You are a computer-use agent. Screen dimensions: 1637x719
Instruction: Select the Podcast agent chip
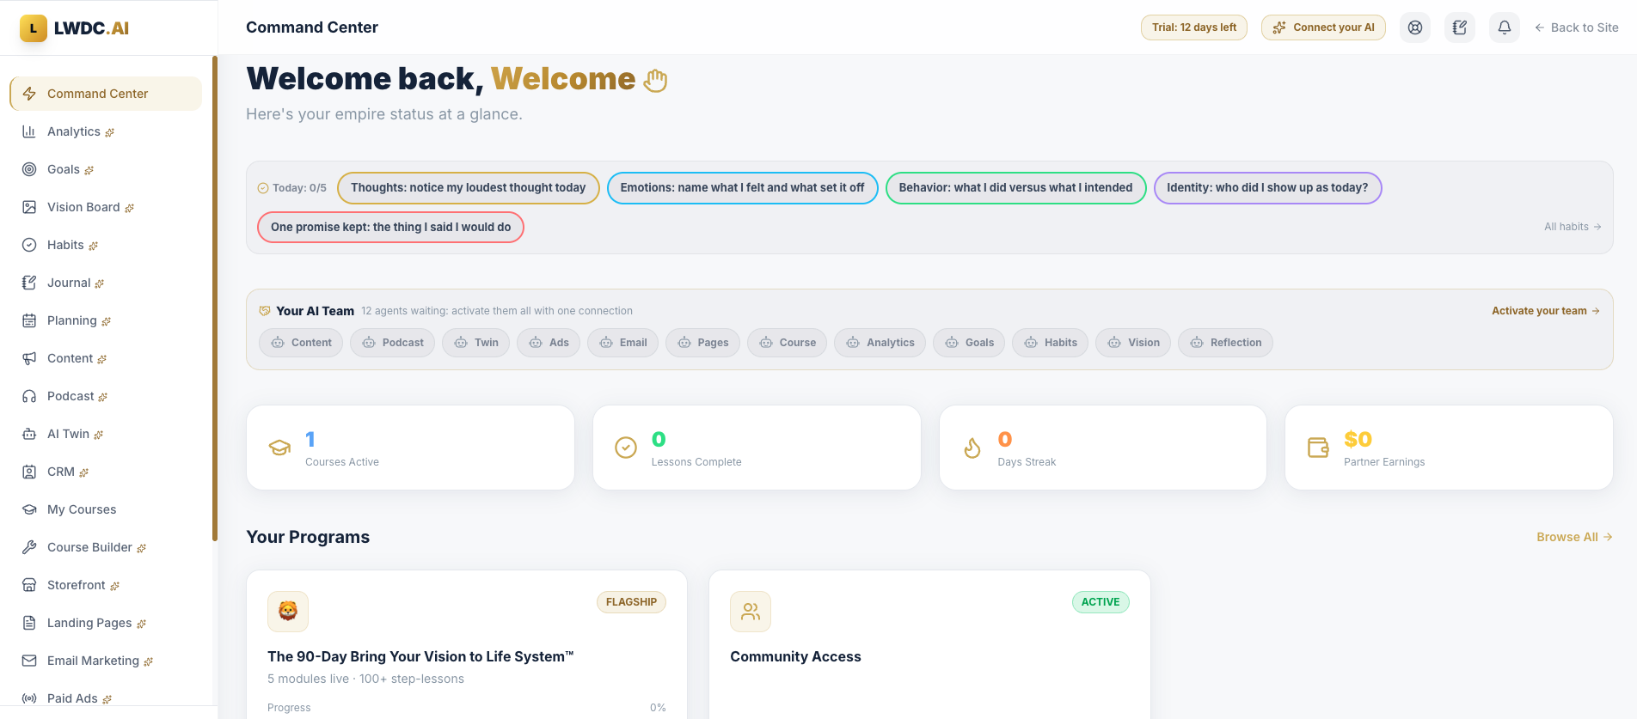point(392,343)
